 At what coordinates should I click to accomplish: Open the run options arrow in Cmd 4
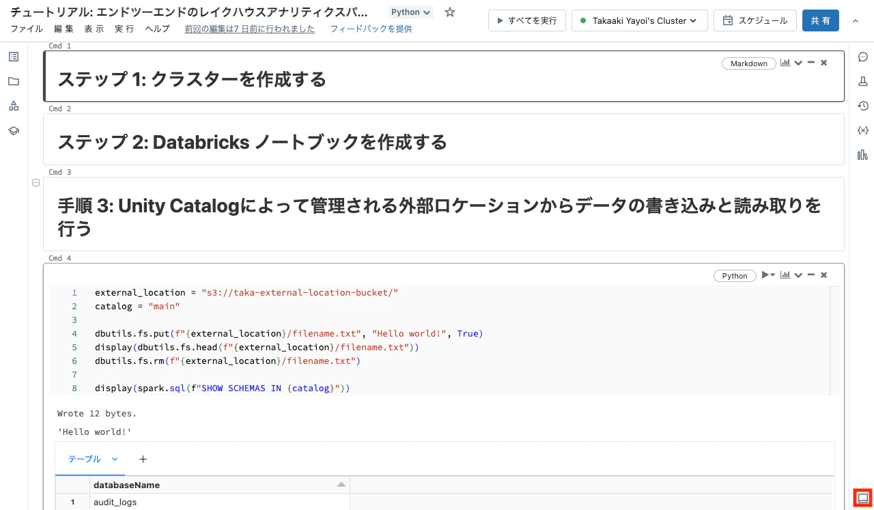773,275
